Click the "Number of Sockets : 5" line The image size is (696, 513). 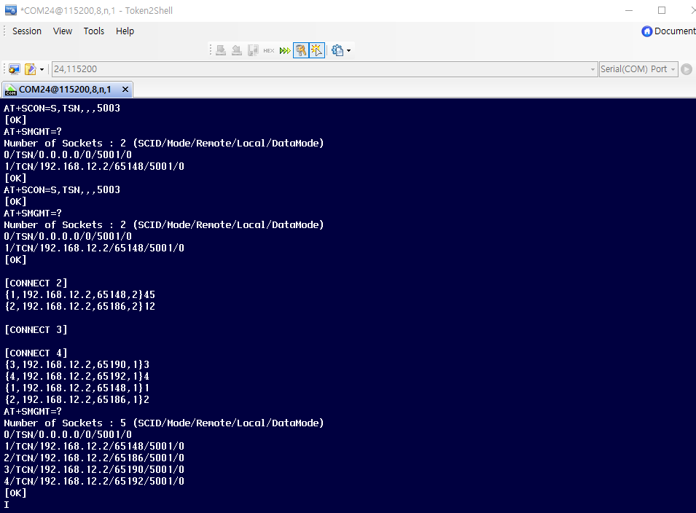coord(164,423)
